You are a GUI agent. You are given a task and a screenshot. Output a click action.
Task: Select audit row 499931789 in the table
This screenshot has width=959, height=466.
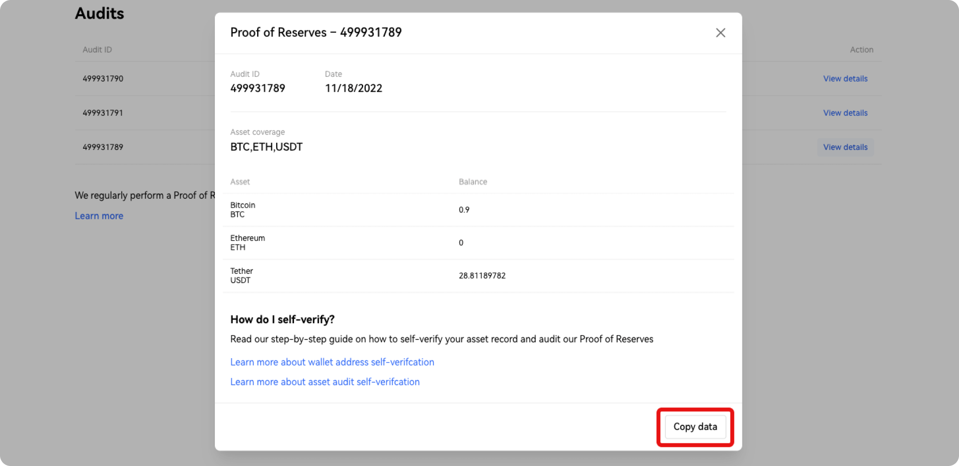coord(102,147)
